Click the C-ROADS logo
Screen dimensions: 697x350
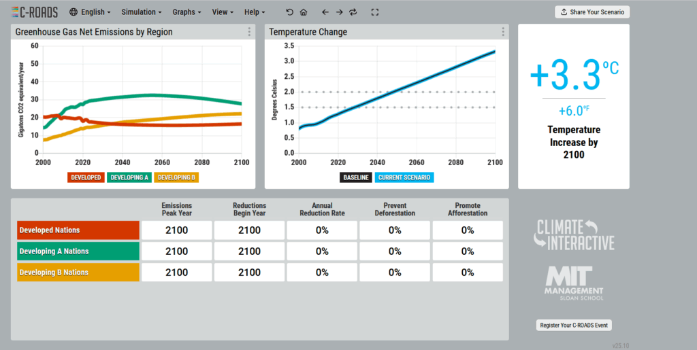coord(35,12)
